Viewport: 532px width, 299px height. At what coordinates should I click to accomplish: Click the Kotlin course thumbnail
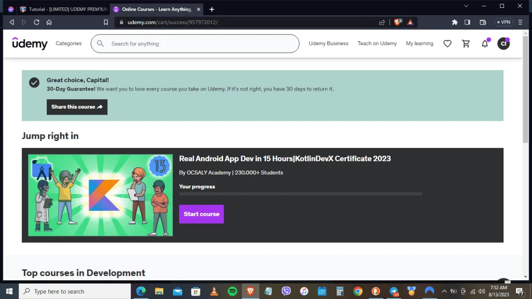click(x=100, y=195)
